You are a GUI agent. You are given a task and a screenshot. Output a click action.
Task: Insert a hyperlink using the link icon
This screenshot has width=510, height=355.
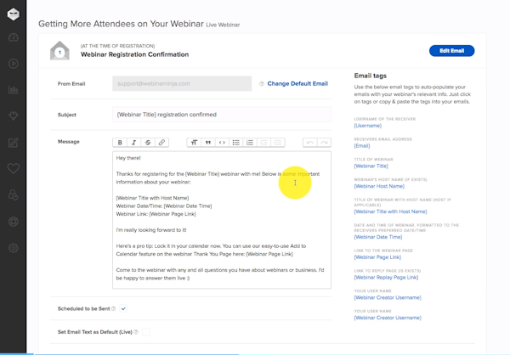coord(161,143)
